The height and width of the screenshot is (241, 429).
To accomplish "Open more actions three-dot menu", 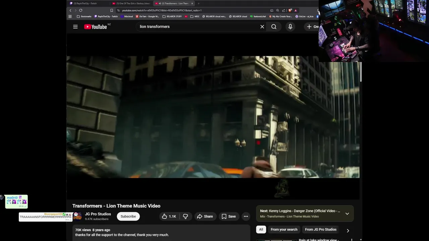I will (x=246, y=217).
